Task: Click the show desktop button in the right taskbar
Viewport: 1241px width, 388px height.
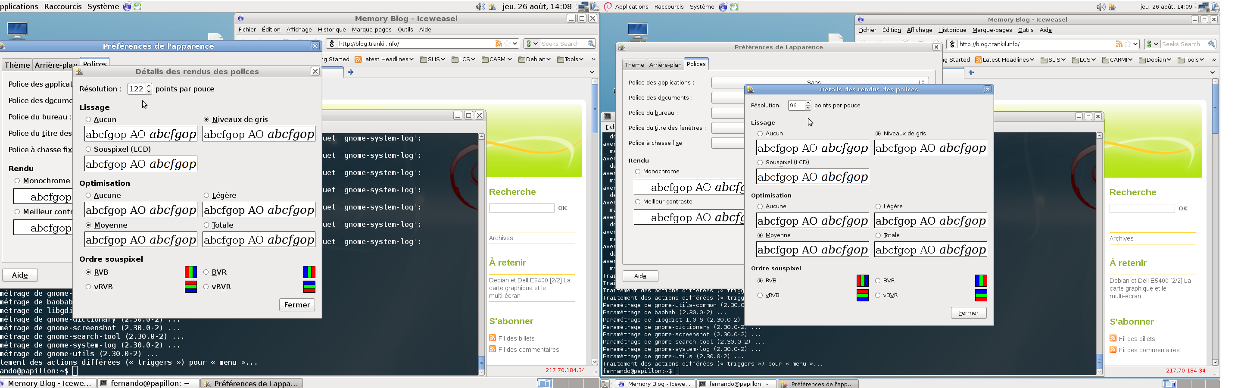Action: coord(605,384)
